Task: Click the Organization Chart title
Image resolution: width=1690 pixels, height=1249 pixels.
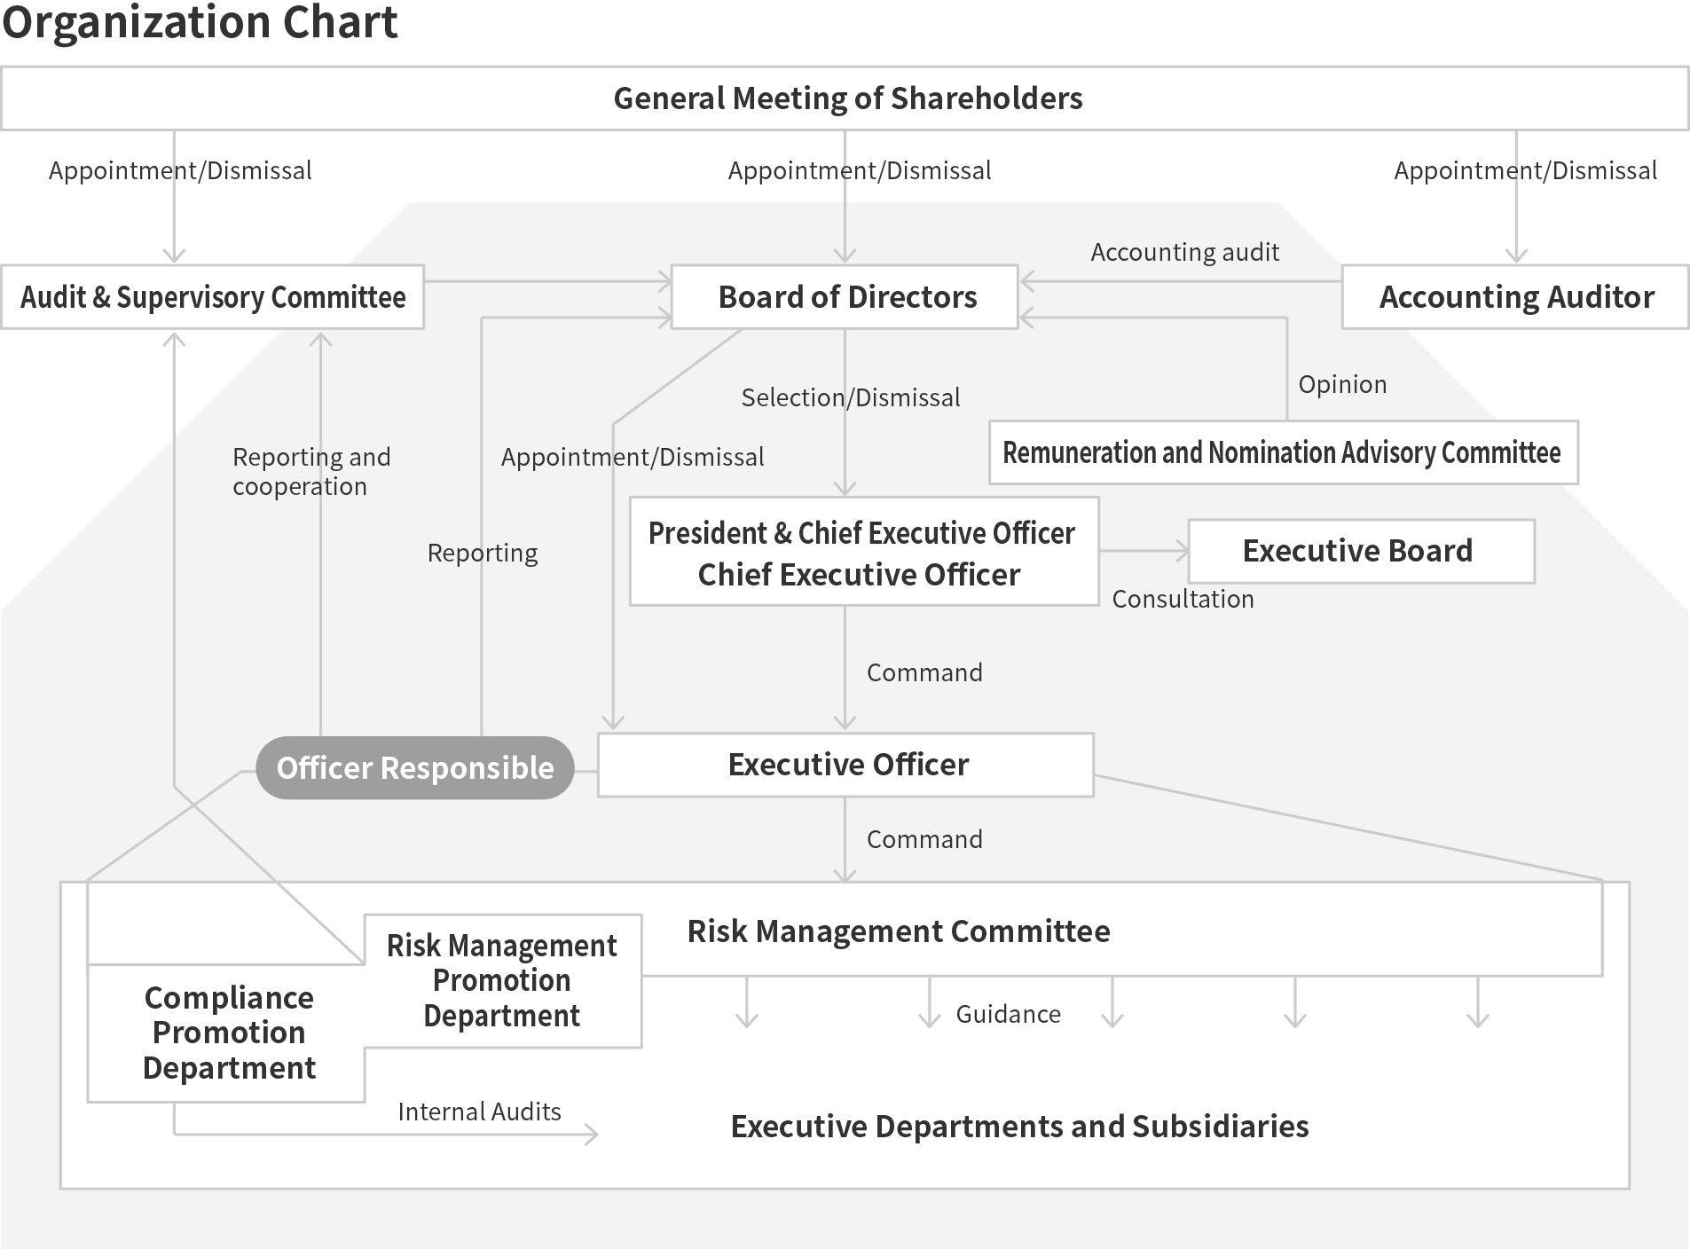Action: point(200,22)
